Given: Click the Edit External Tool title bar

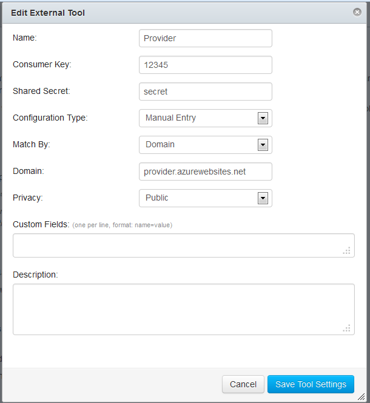Looking at the screenshot, I should pos(152,13).
